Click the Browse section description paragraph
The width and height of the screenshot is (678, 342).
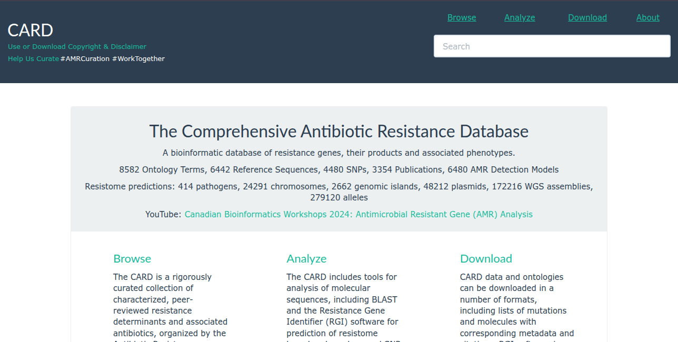[170, 305]
